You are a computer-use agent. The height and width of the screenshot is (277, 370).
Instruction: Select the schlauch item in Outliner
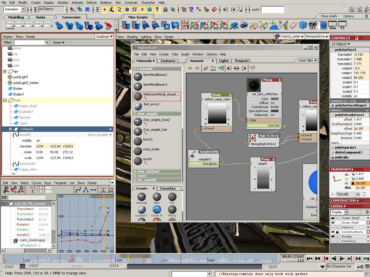click(27, 129)
